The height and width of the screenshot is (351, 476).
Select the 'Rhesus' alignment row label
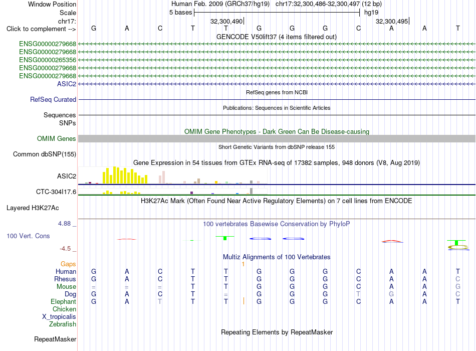[x=65, y=279]
